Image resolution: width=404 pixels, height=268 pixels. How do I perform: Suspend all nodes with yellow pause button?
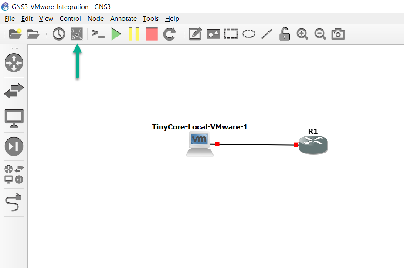pyautogui.click(x=134, y=34)
